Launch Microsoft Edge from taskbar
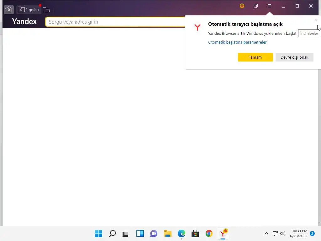This screenshot has height=241, width=321. click(182, 233)
